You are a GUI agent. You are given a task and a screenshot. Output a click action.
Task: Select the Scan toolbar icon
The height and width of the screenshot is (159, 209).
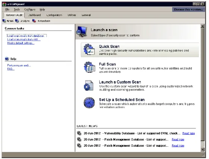[x=4, y=21]
